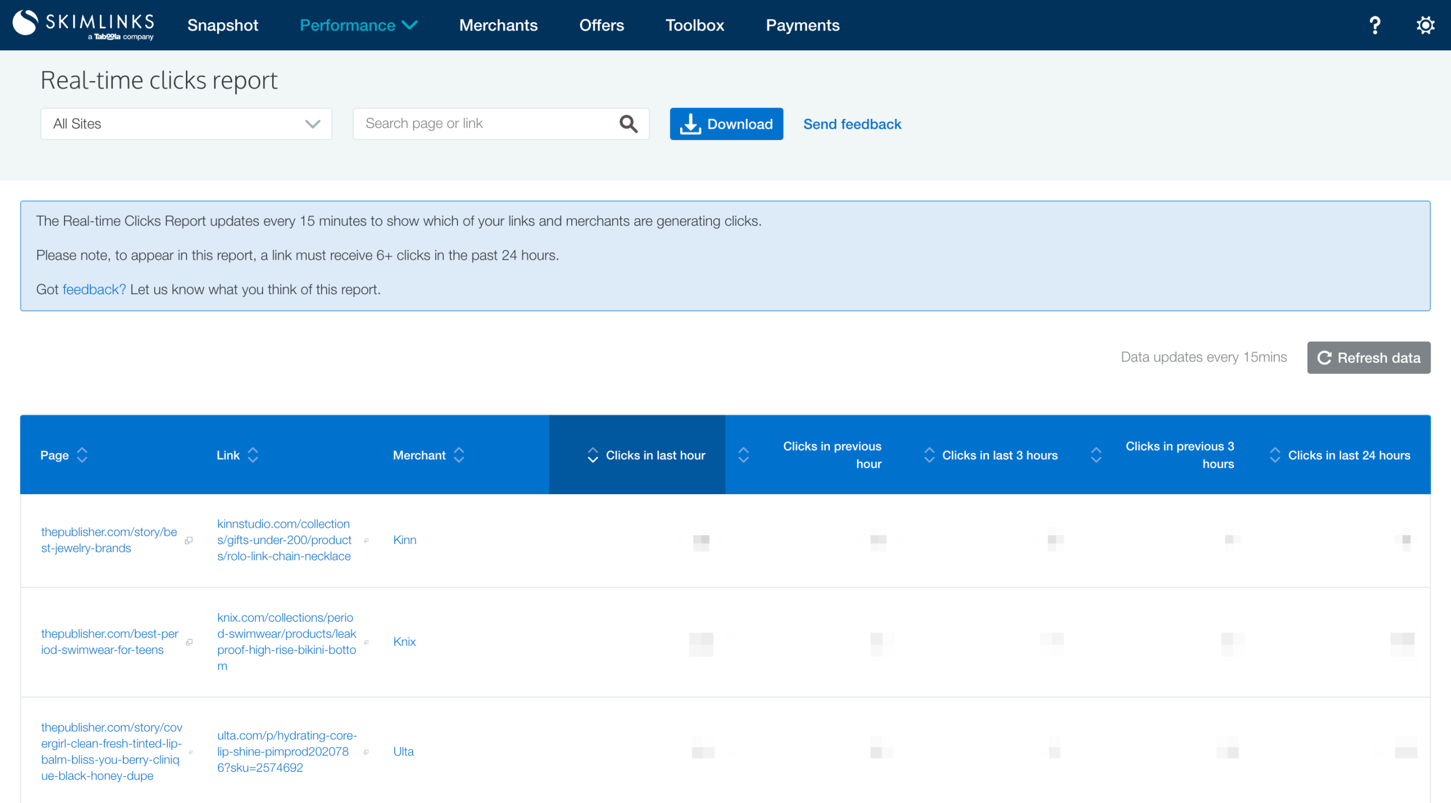Sort by Clicks in last hour arrow
Viewport: 1451px width, 803px height.
pyautogui.click(x=593, y=455)
